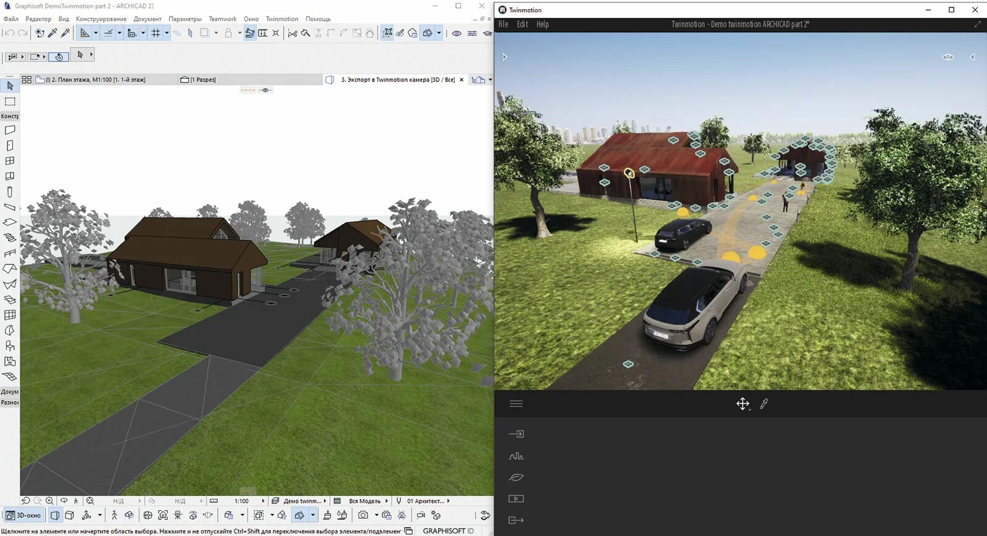Open the Edit menu in Twinmotion window
The height and width of the screenshot is (536, 987).
(522, 24)
